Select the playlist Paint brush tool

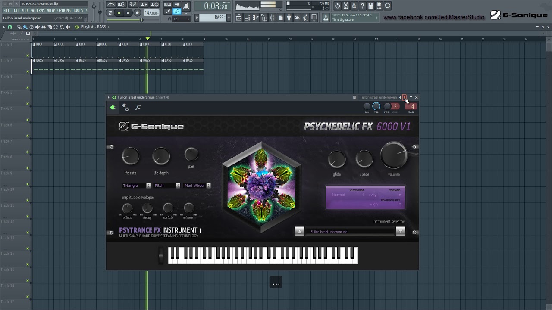pos(25,27)
